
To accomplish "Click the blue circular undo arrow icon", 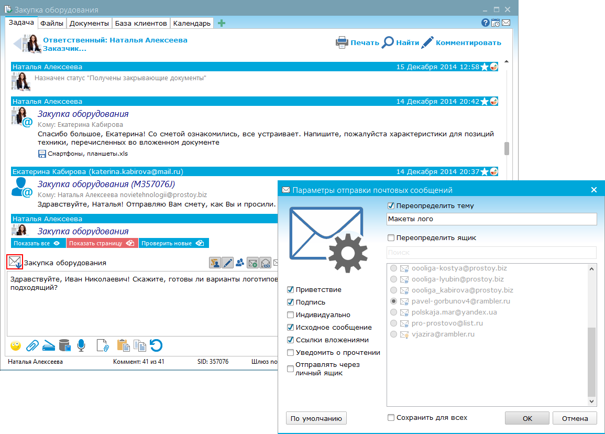I will click(x=156, y=345).
